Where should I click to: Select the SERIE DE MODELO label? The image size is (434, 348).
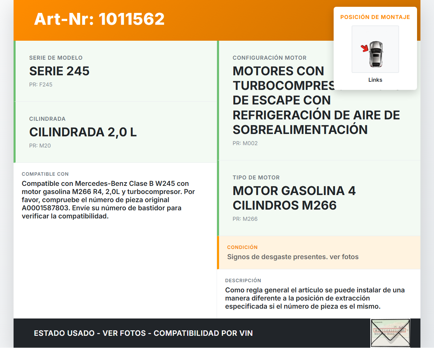(56, 58)
